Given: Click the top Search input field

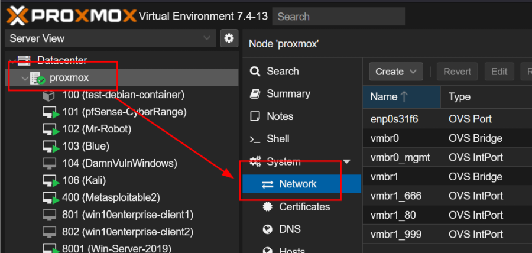Looking at the screenshot, I should pyautogui.click(x=338, y=17).
